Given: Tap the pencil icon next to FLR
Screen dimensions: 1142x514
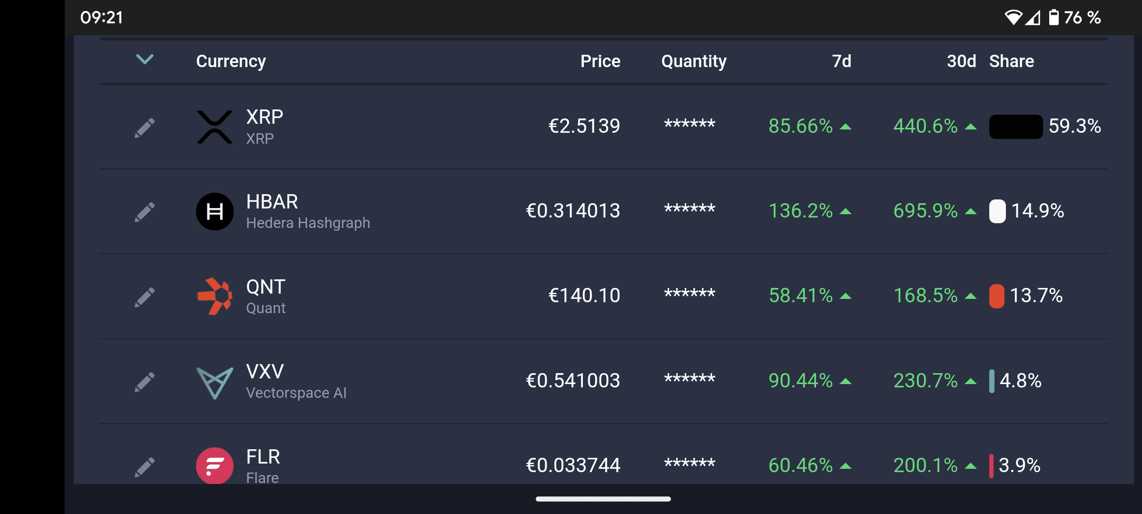Looking at the screenshot, I should point(145,466).
